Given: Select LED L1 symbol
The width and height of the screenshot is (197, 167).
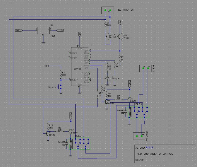Looking at the screenshot, I should (107, 78).
